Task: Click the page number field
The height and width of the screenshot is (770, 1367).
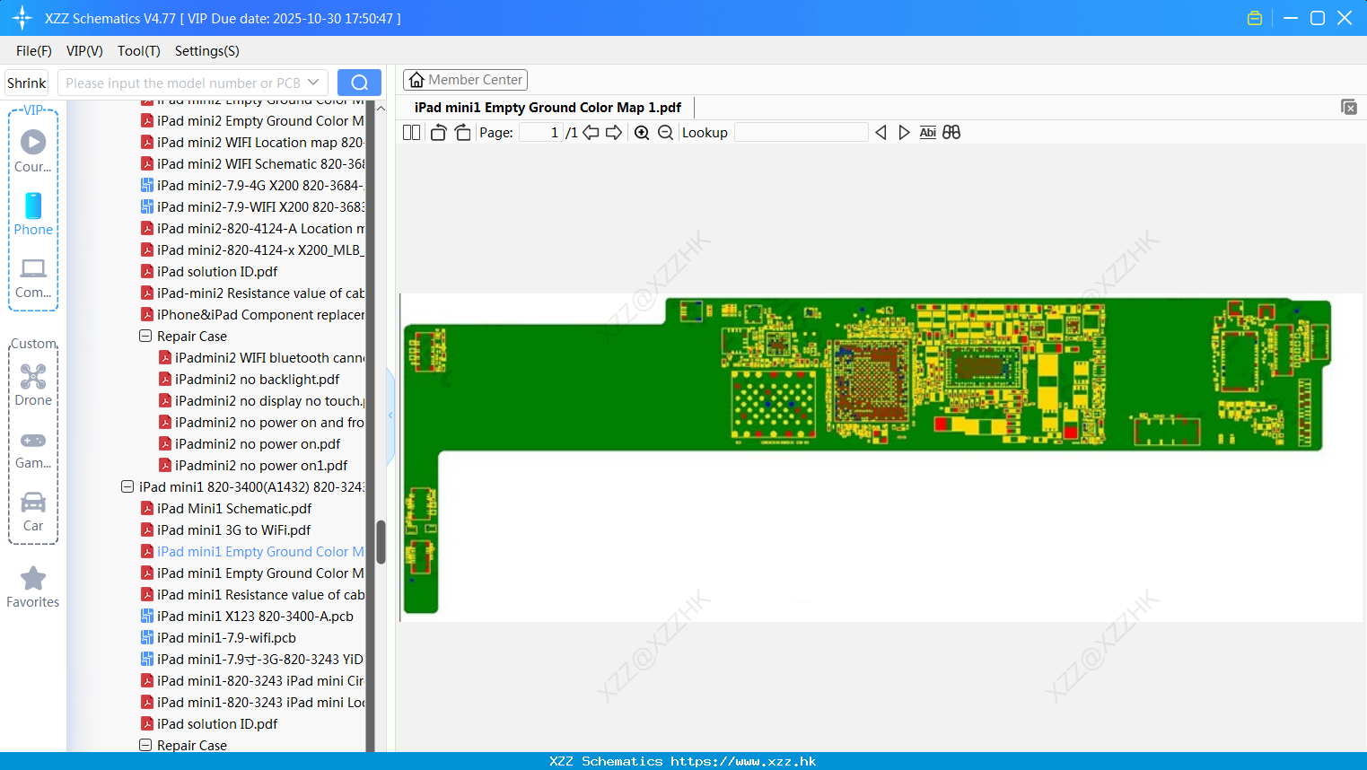Action: click(540, 132)
